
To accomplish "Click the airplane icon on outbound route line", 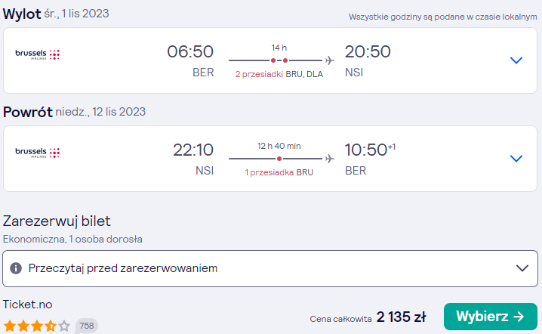I will (330, 60).
